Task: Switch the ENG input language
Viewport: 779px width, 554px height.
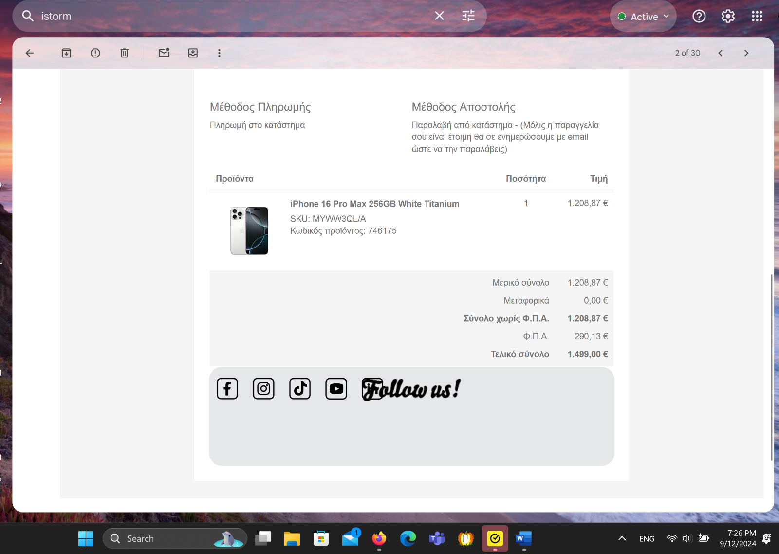Action: (x=647, y=539)
